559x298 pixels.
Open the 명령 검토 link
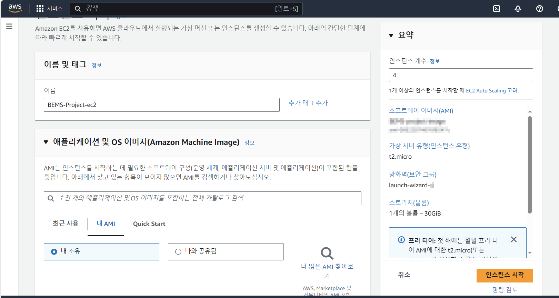click(505, 290)
